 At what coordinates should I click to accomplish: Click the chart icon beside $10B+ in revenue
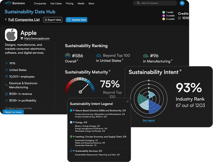(6, 94)
